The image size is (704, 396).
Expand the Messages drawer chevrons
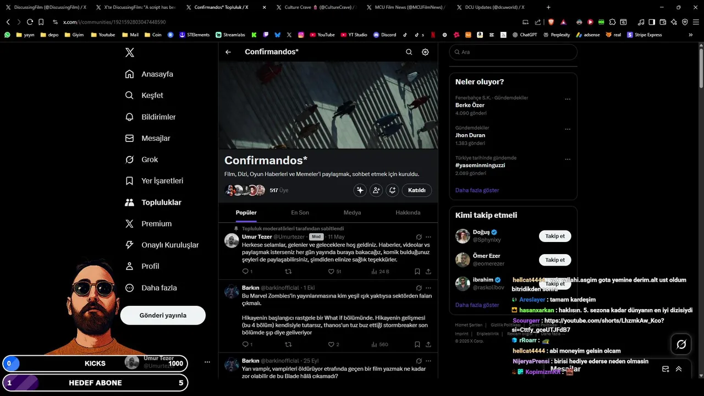(x=679, y=369)
